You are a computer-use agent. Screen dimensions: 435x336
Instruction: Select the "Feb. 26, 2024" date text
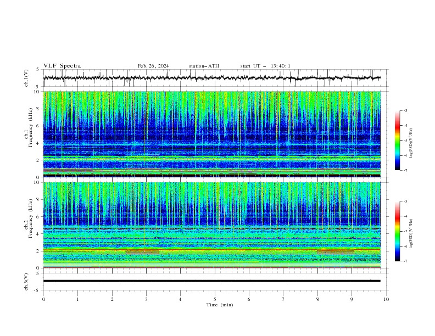(x=153, y=66)
